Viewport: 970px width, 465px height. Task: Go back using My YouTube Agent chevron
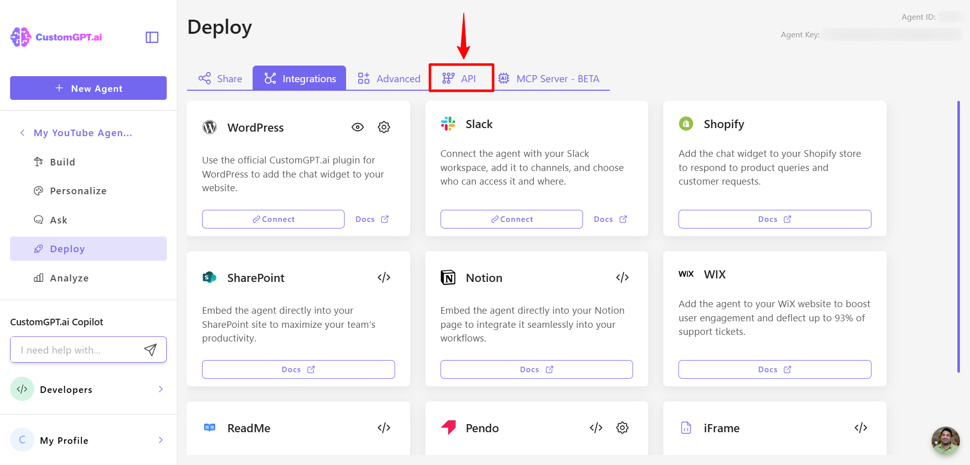click(22, 133)
